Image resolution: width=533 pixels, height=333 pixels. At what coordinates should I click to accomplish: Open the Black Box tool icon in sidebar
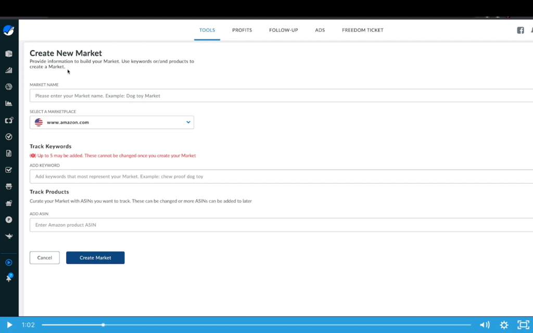(x=9, y=53)
